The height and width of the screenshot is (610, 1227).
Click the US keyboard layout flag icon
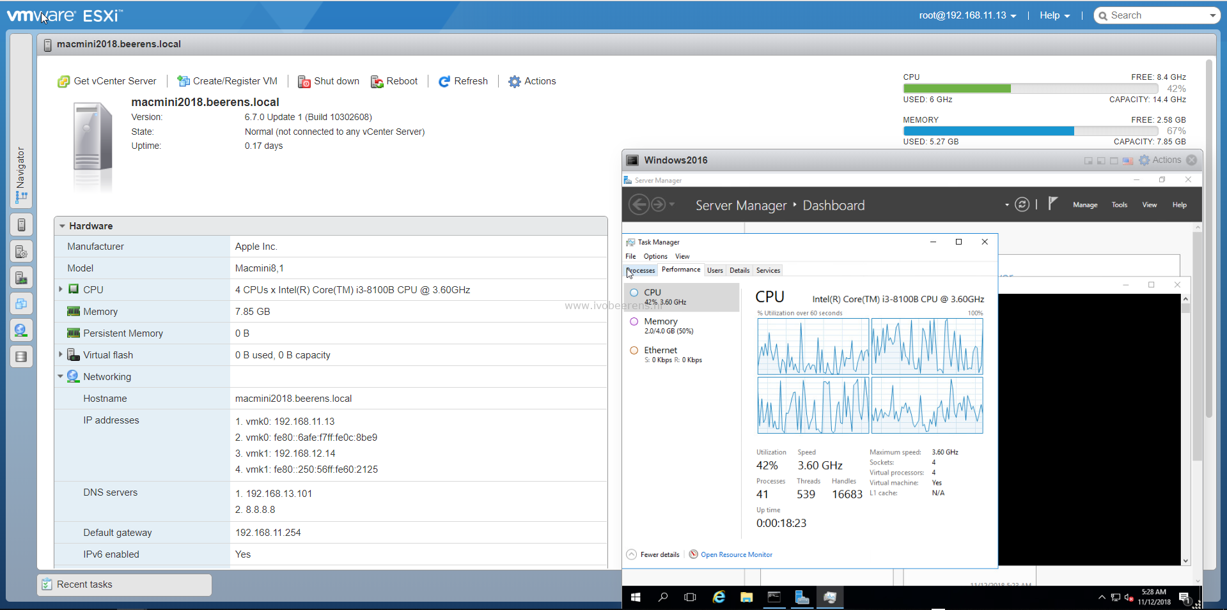point(1128,161)
